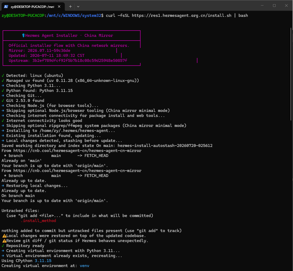293x271 pixels.
Task: Click the autostash 'Saved working directory' line
Action: pyautogui.click(x=107, y=146)
